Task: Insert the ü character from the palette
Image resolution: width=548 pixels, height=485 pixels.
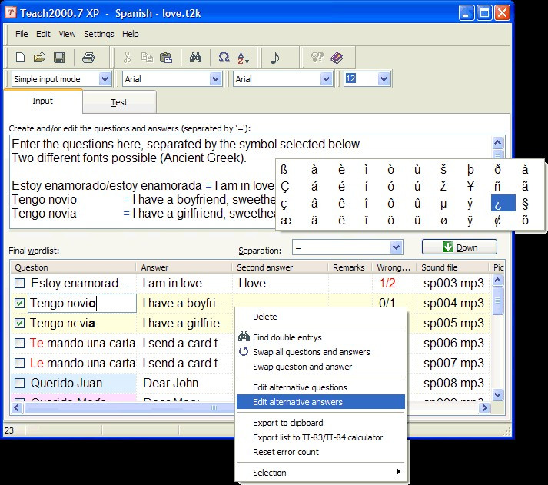Action: (417, 220)
